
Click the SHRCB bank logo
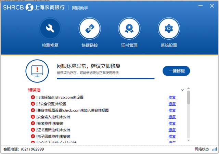pos(34,7)
